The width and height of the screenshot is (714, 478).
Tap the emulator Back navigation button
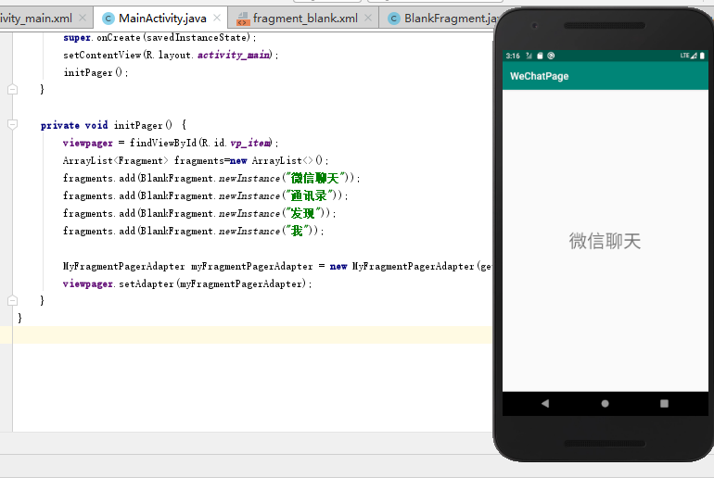[x=545, y=403]
